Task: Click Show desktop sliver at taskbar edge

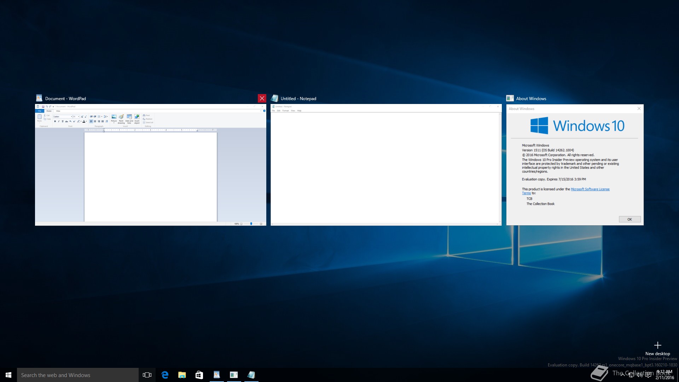Action: click(x=678, y=375)
